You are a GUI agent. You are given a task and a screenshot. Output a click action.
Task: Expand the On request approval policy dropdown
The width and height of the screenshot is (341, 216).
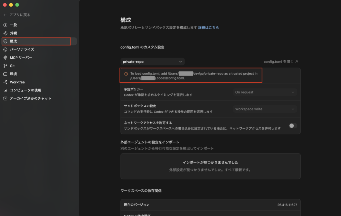(x=265, y=92)
